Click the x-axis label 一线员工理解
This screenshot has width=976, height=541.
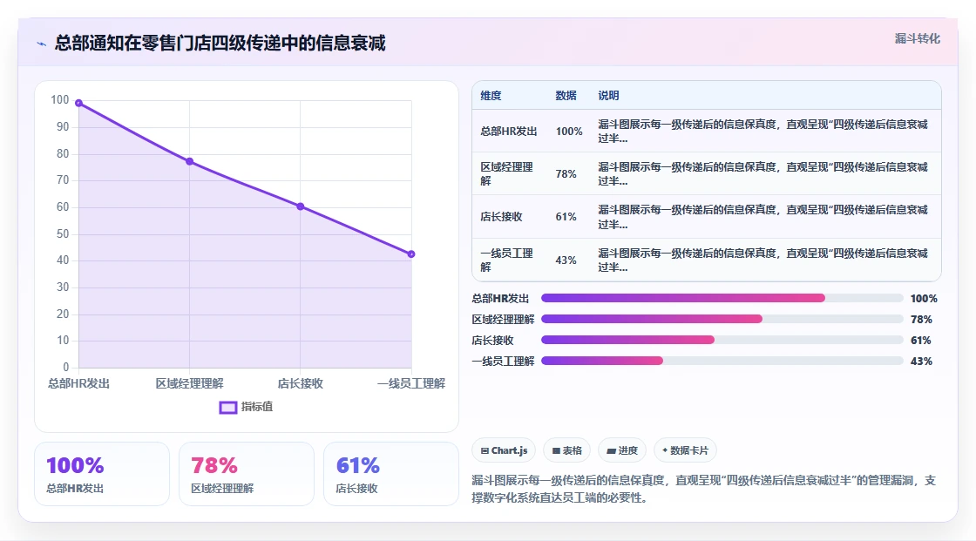(x=410, y=383)
